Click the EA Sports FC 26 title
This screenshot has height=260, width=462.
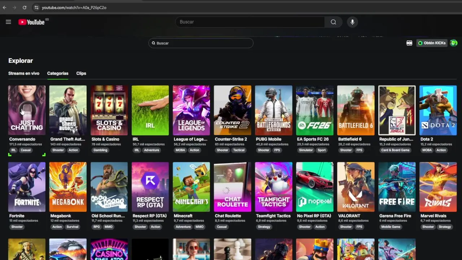(313, 139)
